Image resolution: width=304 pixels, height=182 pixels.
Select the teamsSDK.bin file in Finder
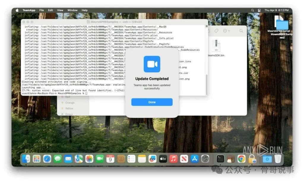click(x=216, y=48)
